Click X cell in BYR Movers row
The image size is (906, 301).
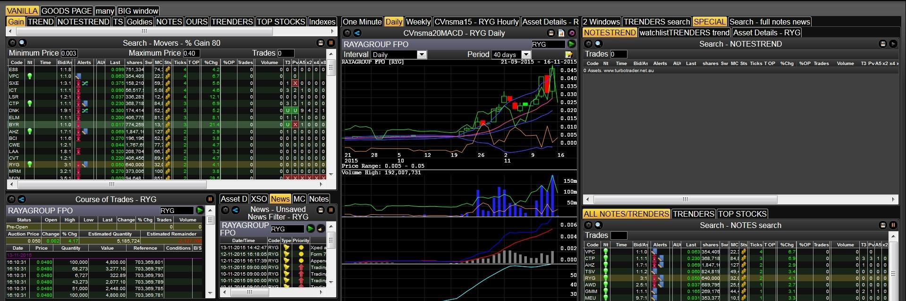click(x=295, y=124)
